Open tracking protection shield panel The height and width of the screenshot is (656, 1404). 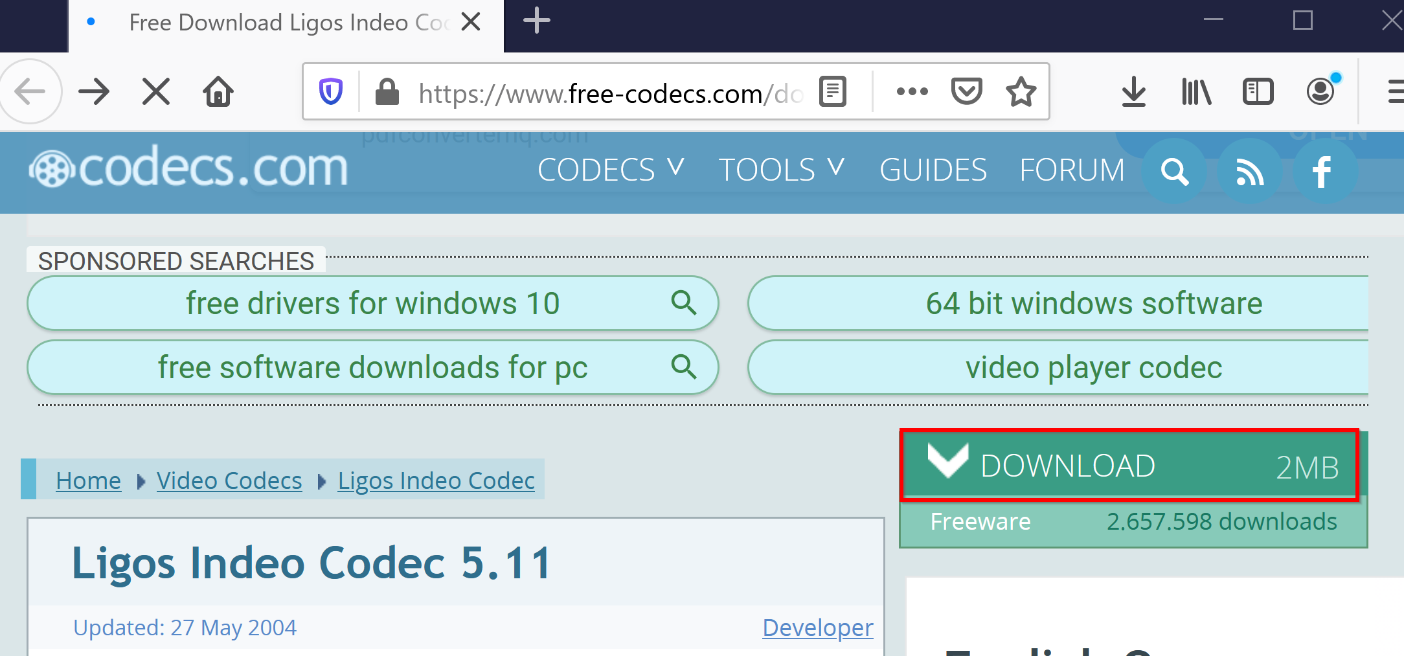click(331, 92)
